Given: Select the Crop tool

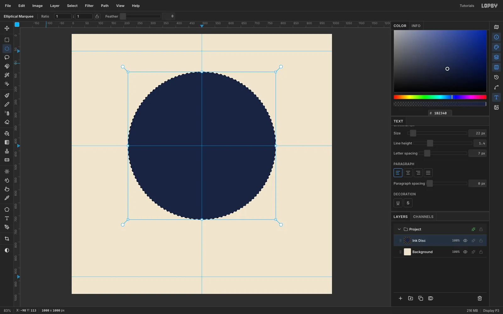Looking at the screenshot, I should click(7, 239).
